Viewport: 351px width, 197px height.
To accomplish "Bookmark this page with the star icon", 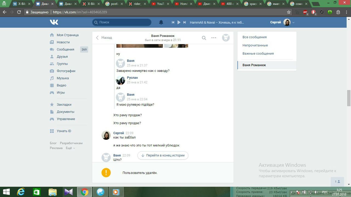I will (x=288, y=12).
